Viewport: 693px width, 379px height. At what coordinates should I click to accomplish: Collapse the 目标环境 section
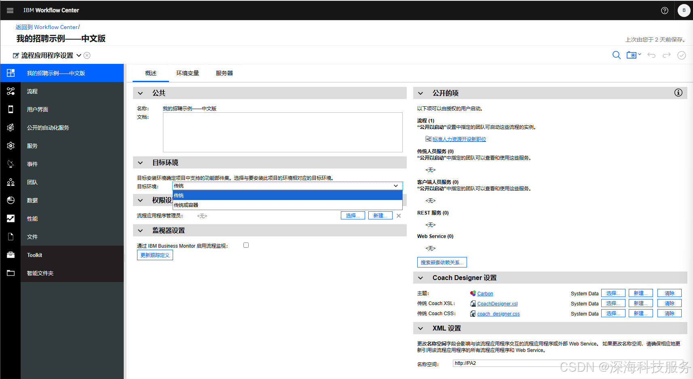[140, 163]
